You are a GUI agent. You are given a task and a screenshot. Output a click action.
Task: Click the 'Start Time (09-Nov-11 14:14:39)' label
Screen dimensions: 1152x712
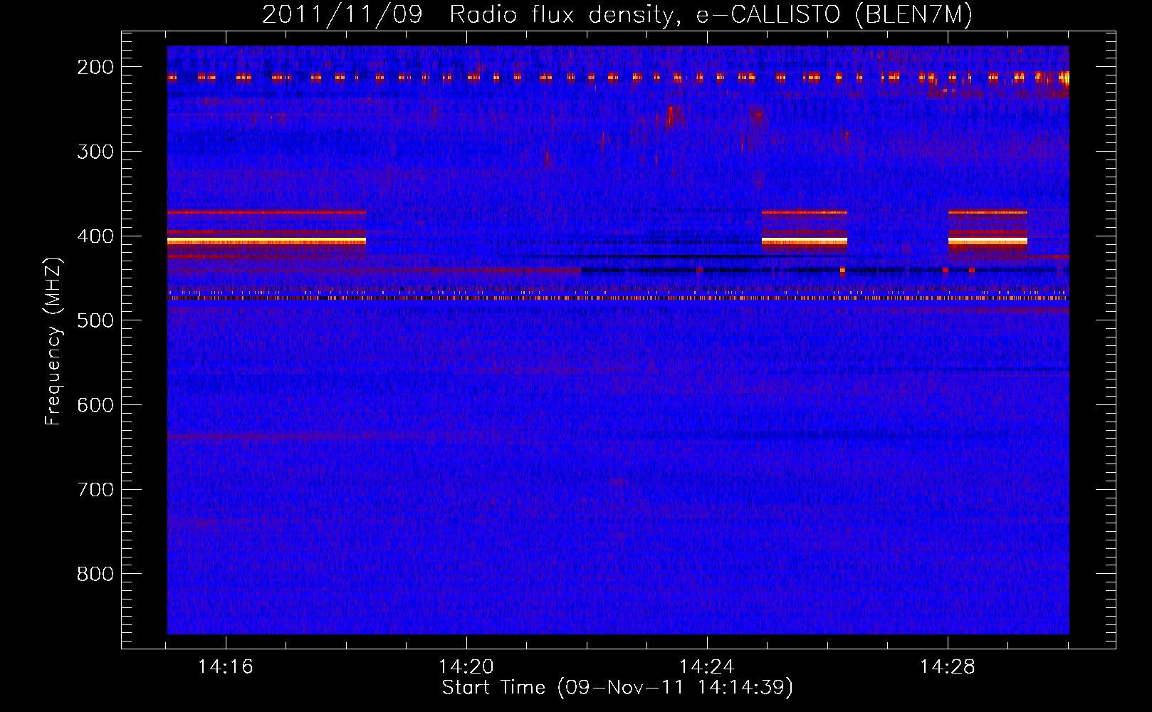(x=617, y=688)
